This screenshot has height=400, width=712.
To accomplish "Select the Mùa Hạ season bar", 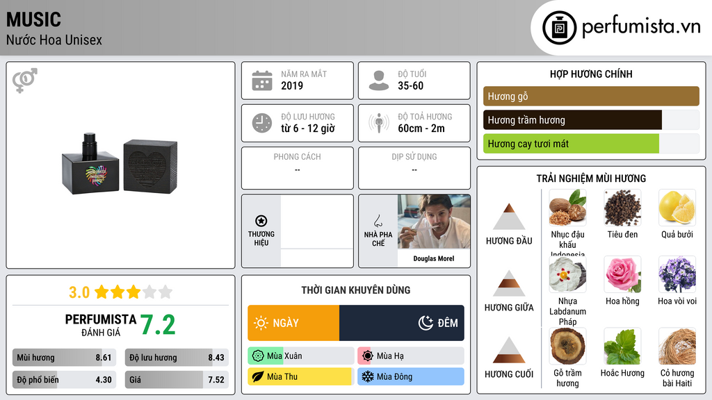I will [x=411, y=356].
